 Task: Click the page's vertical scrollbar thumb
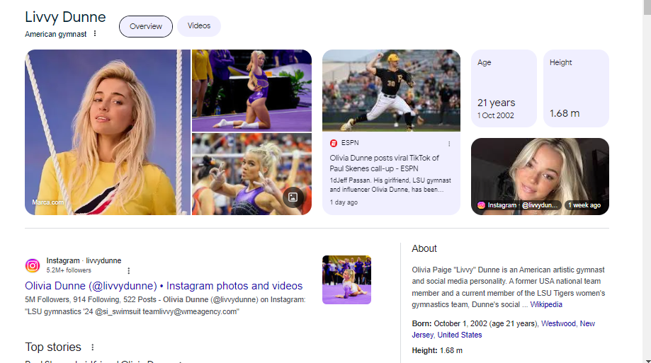647,7
